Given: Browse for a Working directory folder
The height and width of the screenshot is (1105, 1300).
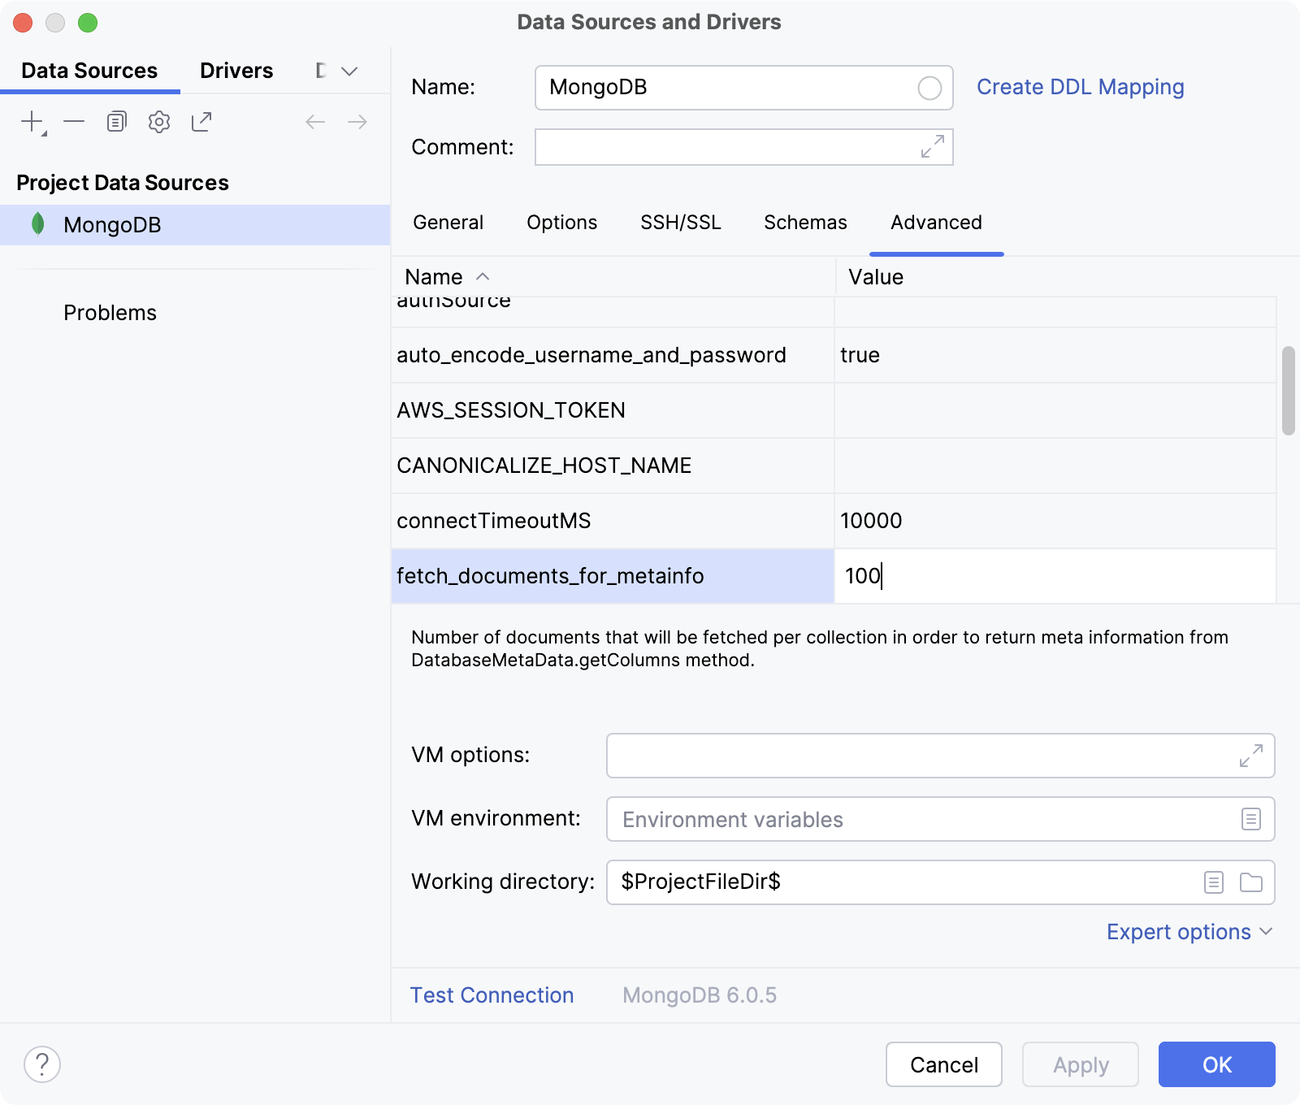Looking at the screenshot, I should [1252, 882].
